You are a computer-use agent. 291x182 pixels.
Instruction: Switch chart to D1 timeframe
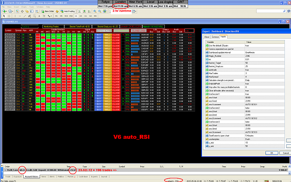click(x=86, y=16)
